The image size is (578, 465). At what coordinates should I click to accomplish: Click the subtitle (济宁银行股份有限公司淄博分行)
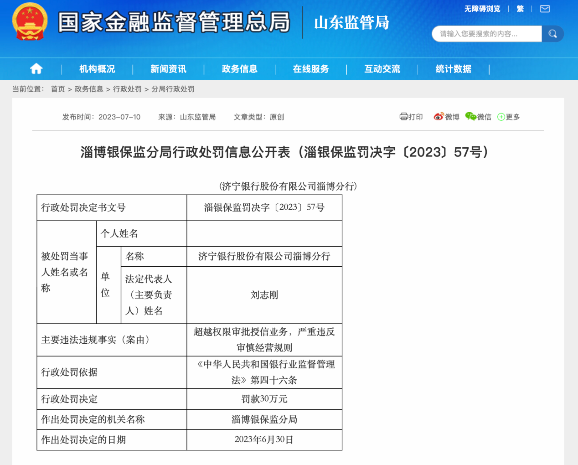(288, 186)
